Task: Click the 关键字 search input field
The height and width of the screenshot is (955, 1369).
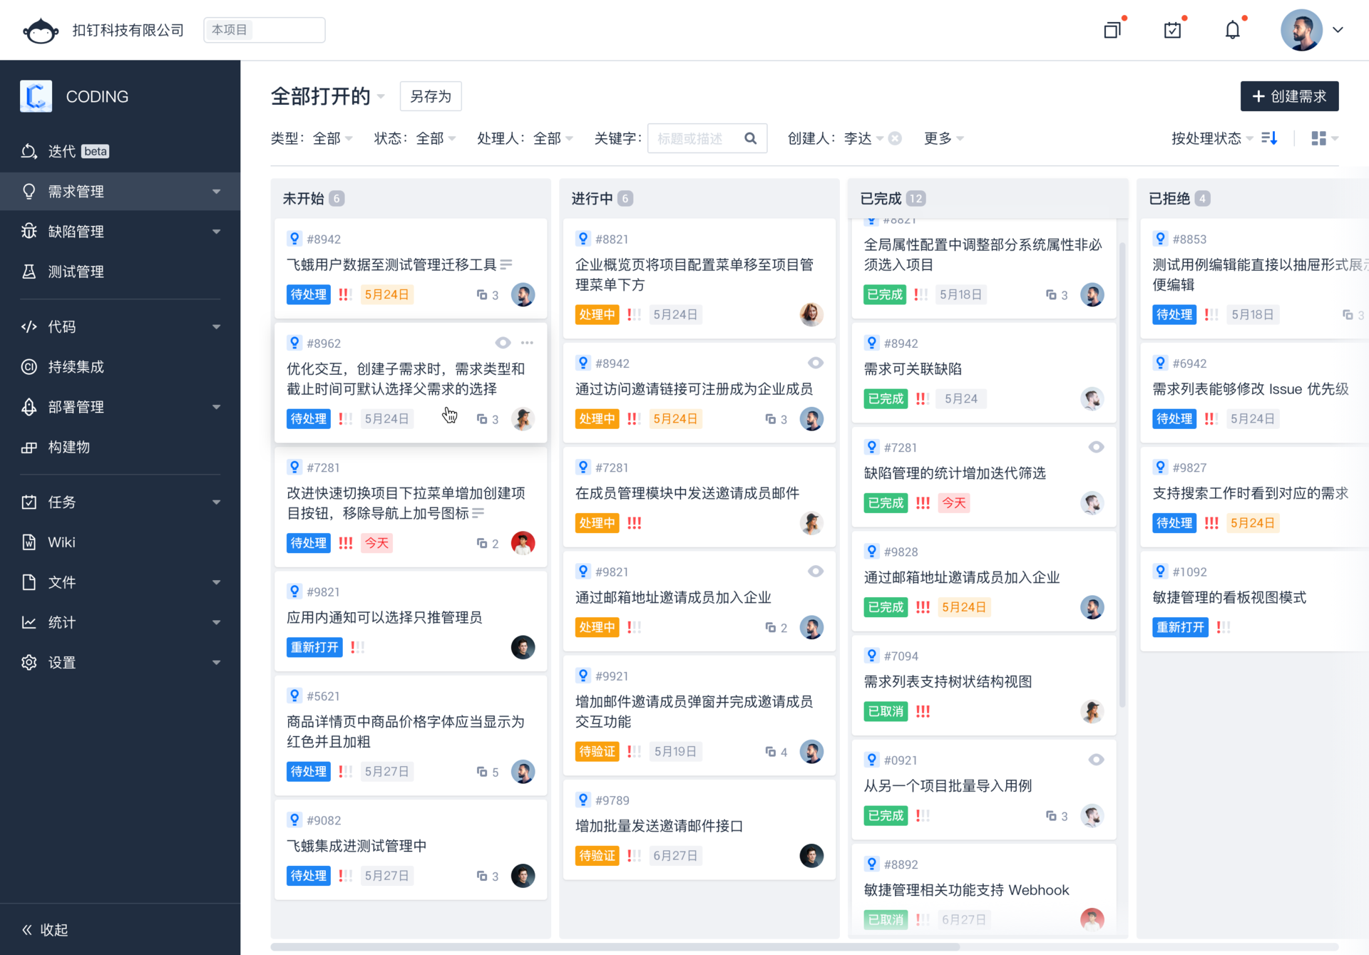Action: click(697, 138)
